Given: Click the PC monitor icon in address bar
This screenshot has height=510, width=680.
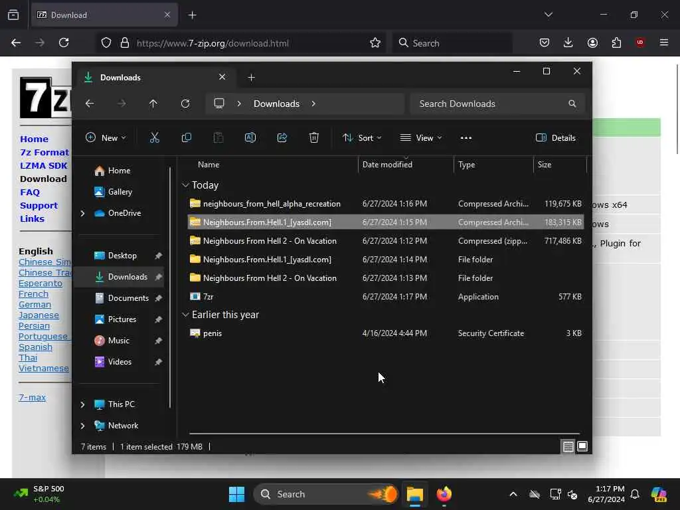Looking at the screenshot, I should pos(219,104).
